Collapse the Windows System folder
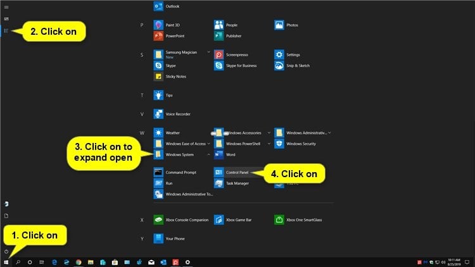 (208, 154)
